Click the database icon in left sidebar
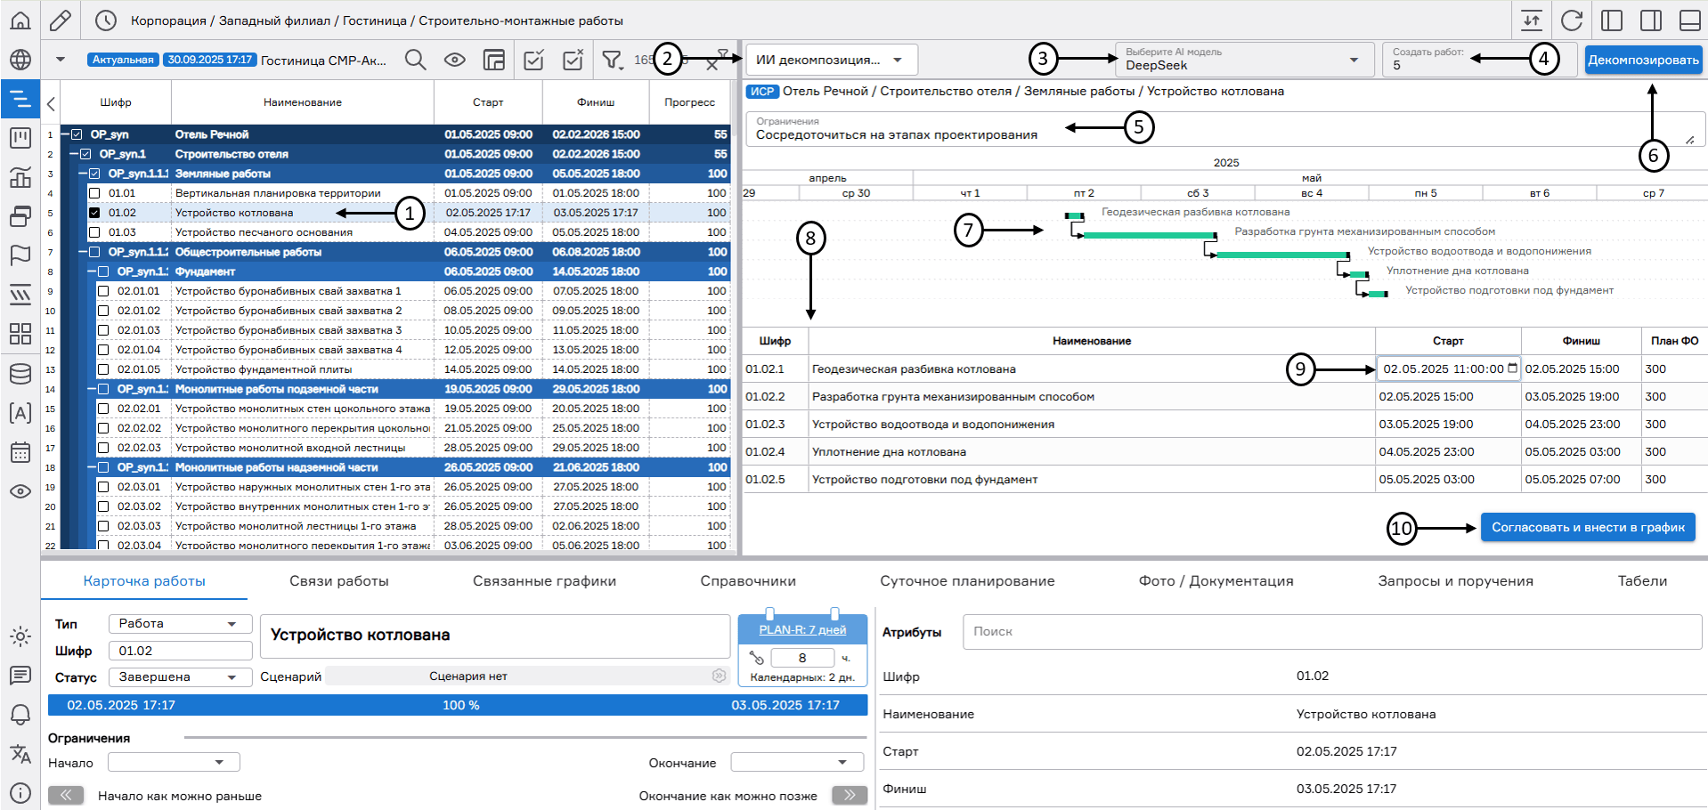Viewport: 1708px width, 810px height. pos(20,374)
